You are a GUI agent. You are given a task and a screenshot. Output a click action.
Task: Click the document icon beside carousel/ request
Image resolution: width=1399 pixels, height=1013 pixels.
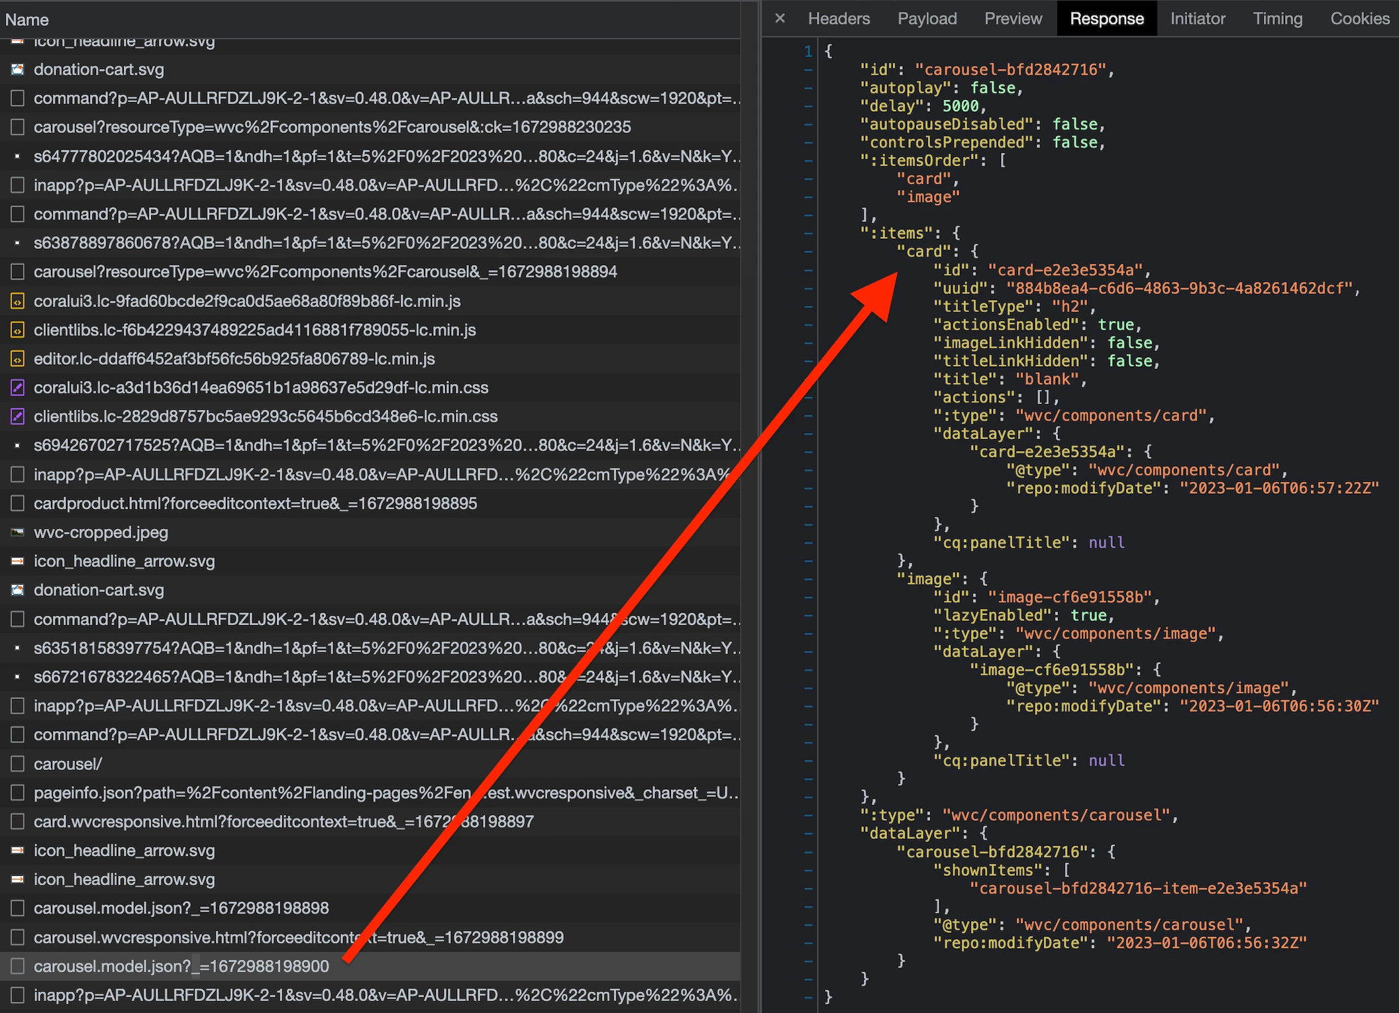pos(18,764)
